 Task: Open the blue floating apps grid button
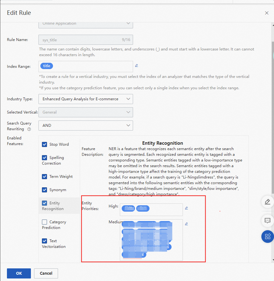[268, 237]
